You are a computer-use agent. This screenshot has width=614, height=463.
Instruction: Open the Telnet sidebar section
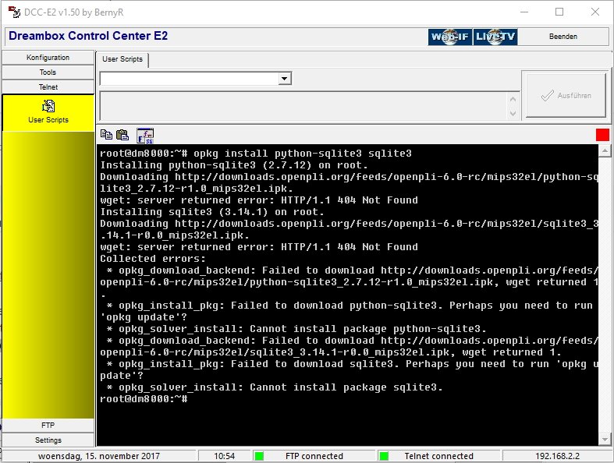point(48,87)
